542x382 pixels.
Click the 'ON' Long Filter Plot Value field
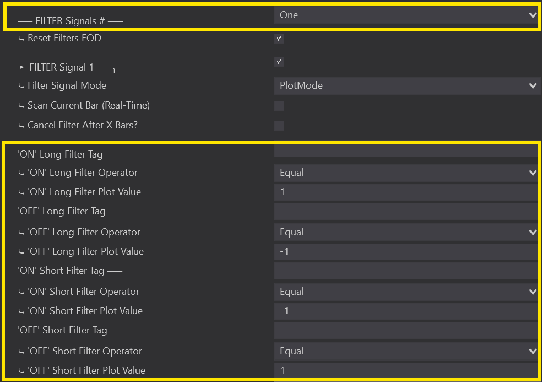(405, 192)
